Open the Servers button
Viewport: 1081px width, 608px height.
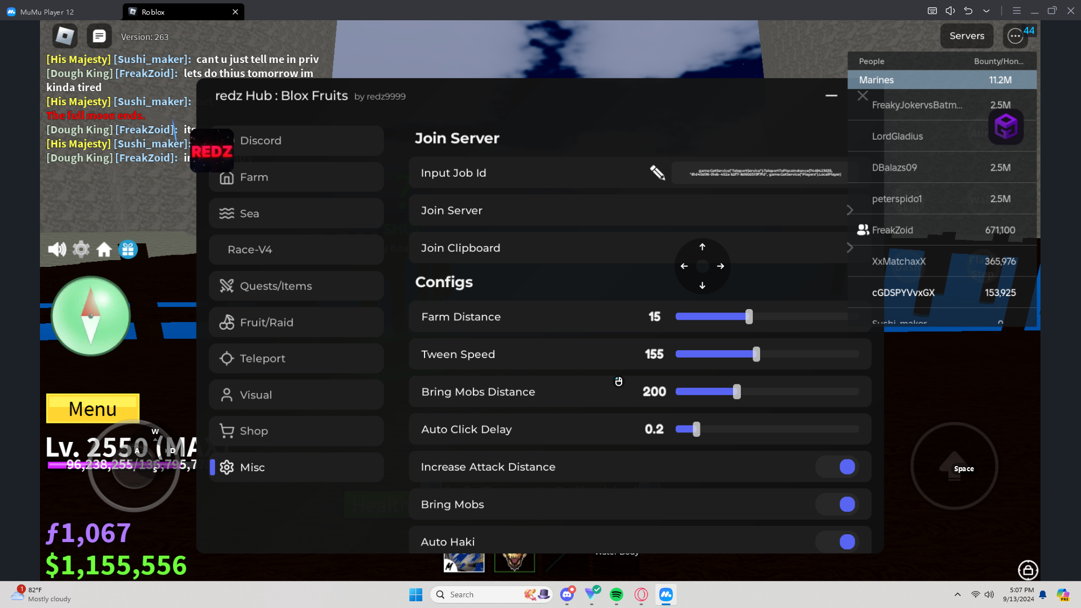pos(967,36)
